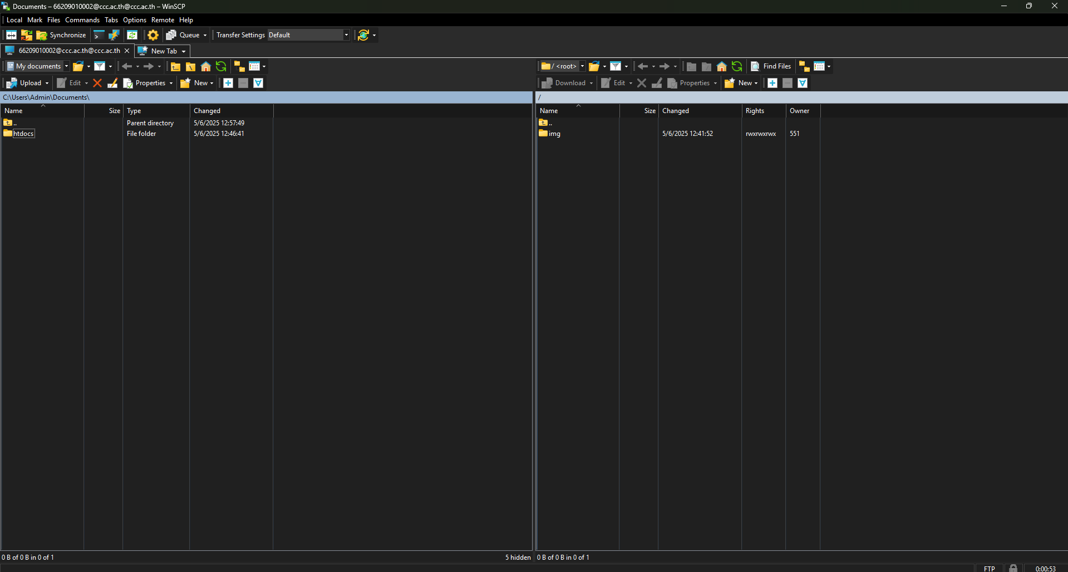1068x572 pixels.
Task: Go to local root directory icon
Action: (x=190, y=67)
